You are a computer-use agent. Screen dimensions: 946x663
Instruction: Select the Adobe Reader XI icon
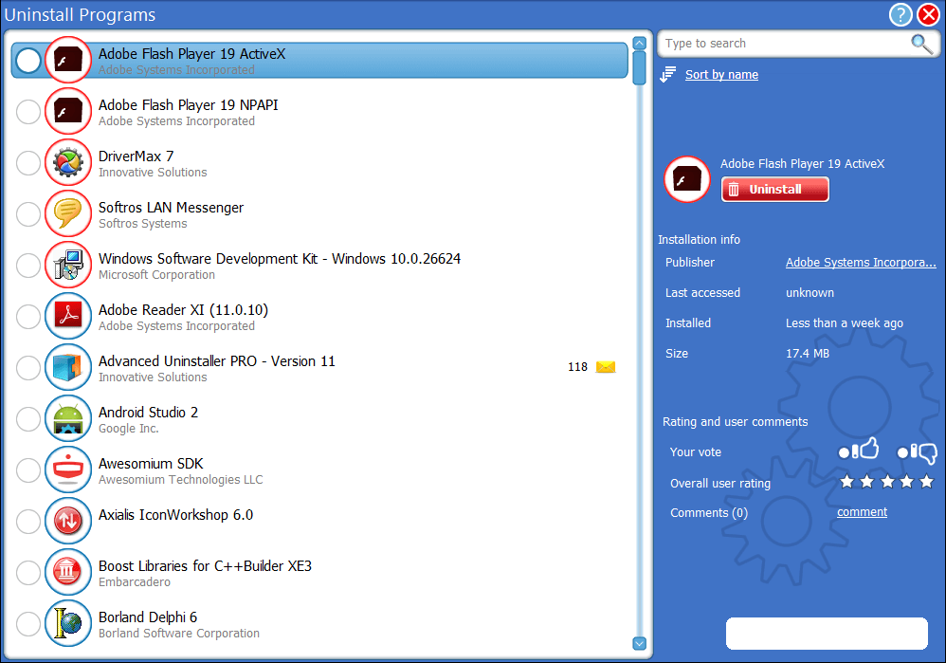tap(68, 317)
